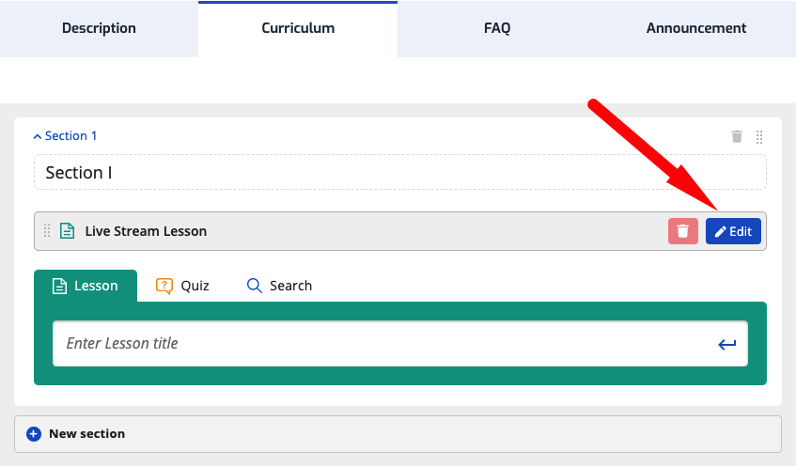Switch to the Curriculum tab

298,28
